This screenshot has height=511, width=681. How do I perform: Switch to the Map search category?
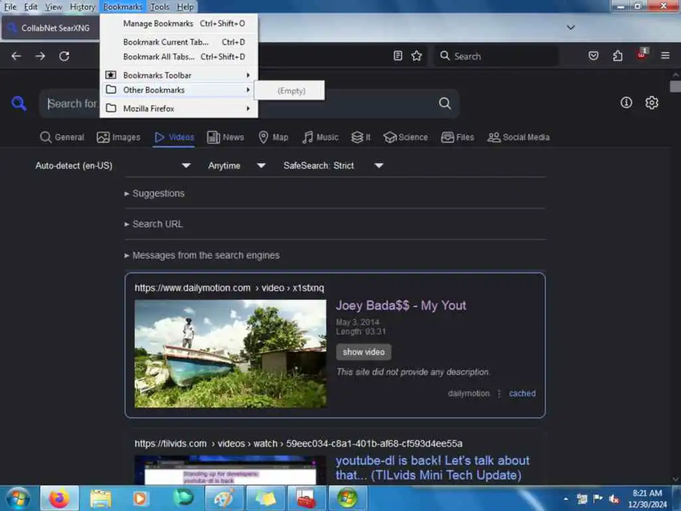[x=273, y=137]
